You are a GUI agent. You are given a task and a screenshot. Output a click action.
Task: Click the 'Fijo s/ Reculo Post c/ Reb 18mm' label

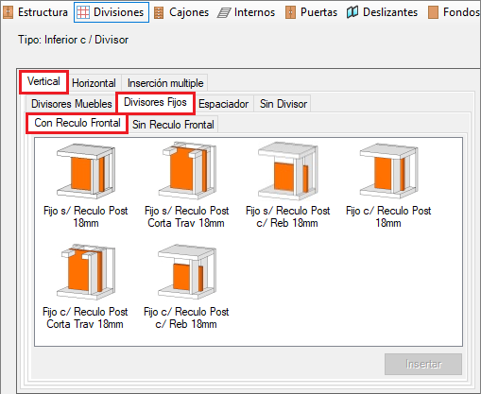pos(287,216)
